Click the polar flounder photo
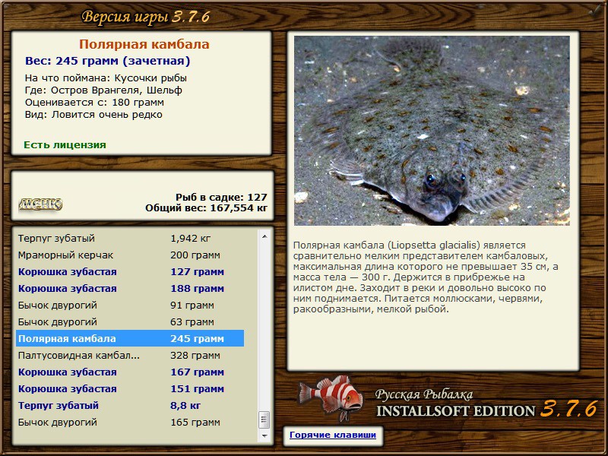608x456 pixels. (432, 131)
